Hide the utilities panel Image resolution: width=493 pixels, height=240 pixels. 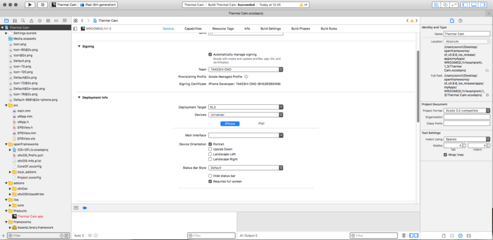(x=483, y=5)
